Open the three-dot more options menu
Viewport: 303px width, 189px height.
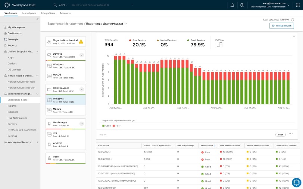tap(291, 134)
